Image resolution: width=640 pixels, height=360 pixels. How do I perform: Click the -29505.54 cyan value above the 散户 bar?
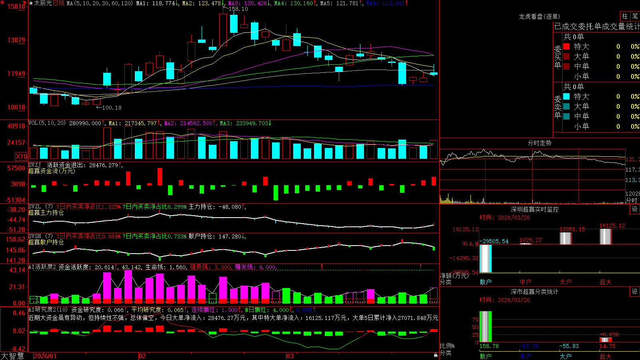[x=494, y=241]
